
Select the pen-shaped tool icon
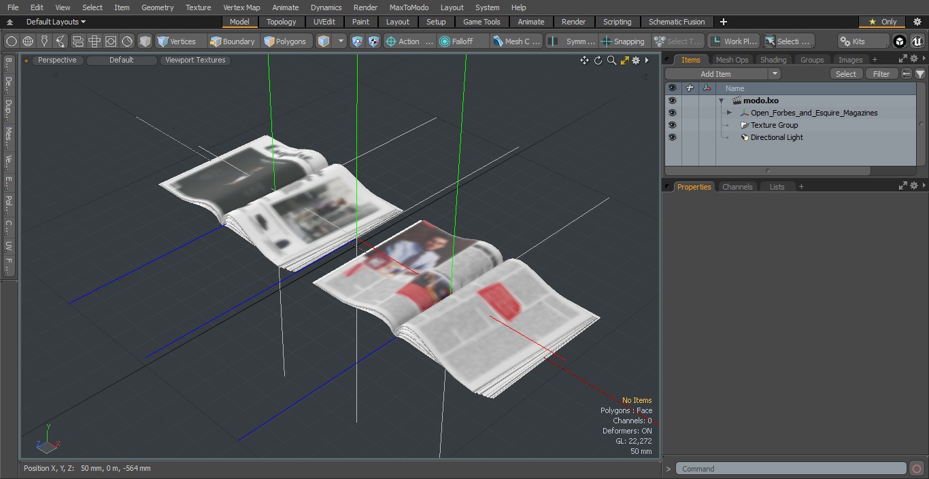point(44,41)
